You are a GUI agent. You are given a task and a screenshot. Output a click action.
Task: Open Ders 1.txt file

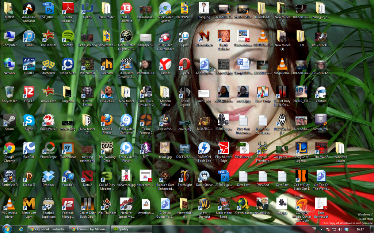coord(243,176)
